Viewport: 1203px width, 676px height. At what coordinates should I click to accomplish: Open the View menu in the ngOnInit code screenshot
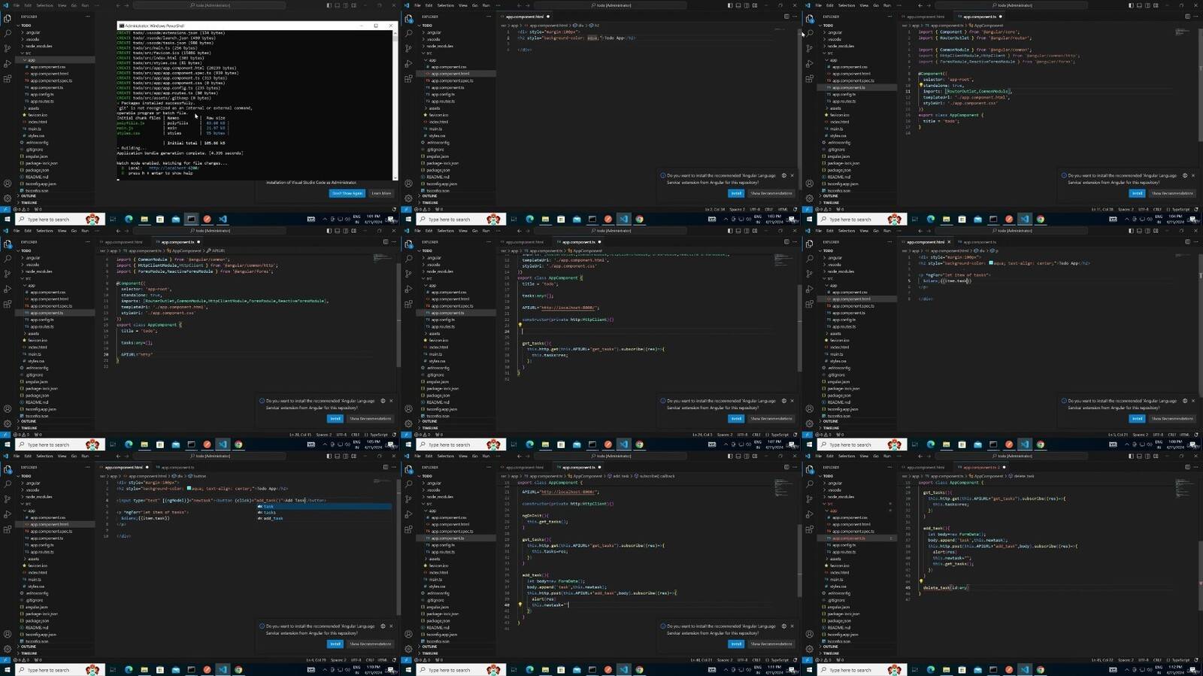(463, 456)
